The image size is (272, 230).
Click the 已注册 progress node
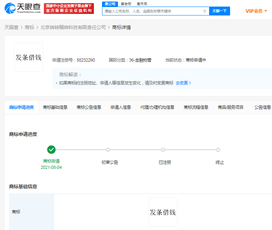(x=163, y=150)
